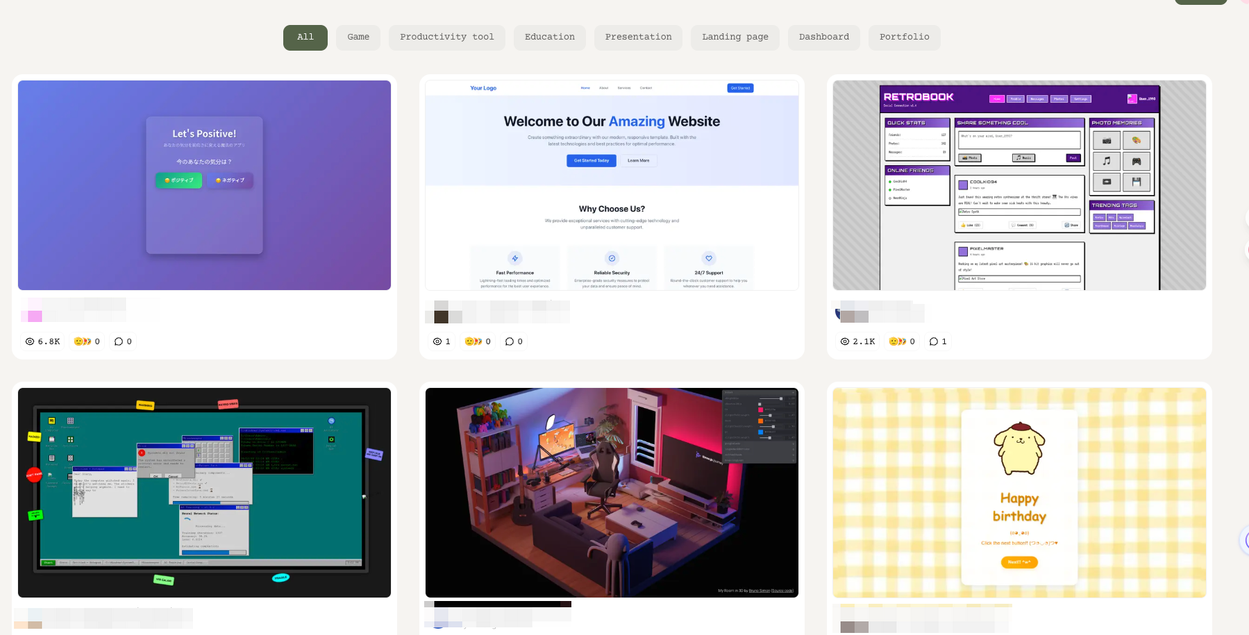Image resolution: width=1249 pixels, height=635 pixels.
Task: Click comment bubble icon on Let's Positive card
Action: click(x=119, y=341)
